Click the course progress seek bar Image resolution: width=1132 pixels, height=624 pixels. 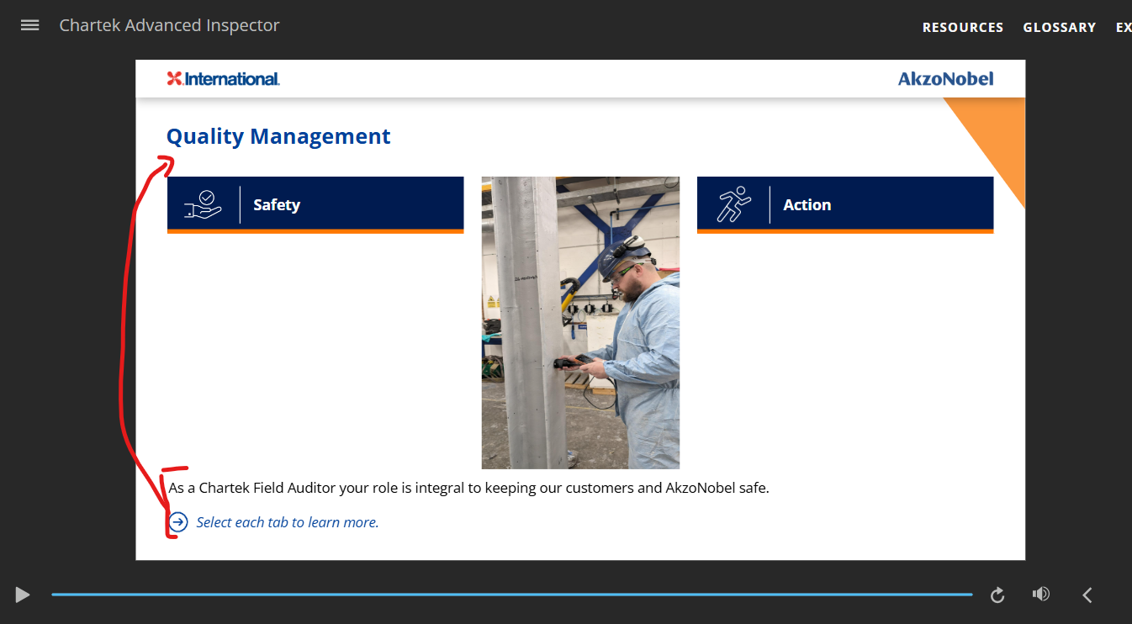coord(511,595)
